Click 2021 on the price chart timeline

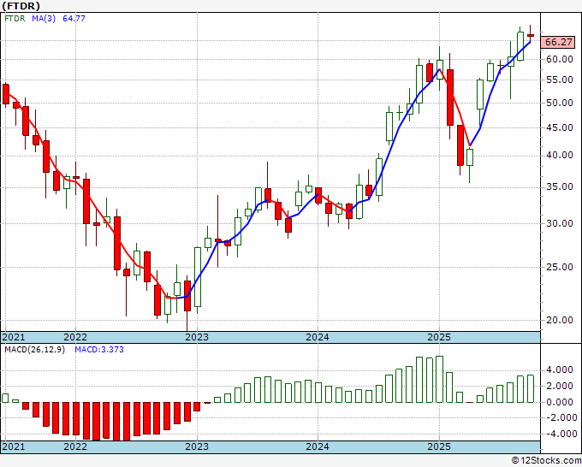coord(14,337)
